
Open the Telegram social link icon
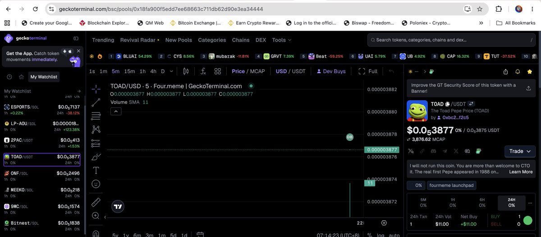click(445, 151)
